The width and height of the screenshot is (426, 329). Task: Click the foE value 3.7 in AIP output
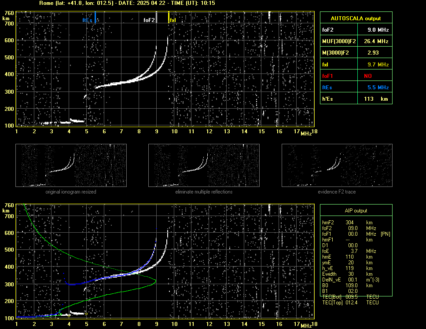(354, 251)
